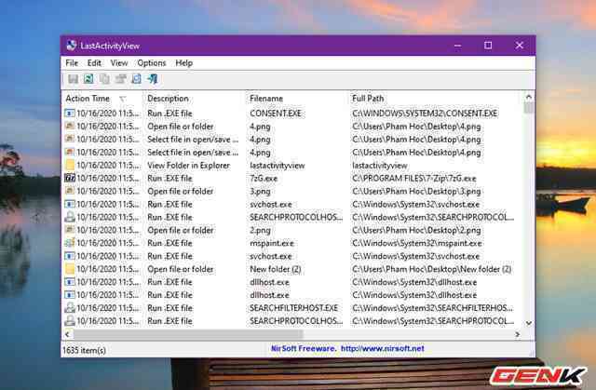
Task: Select the 7zG.exe filename cell
Action: [264, 178]
